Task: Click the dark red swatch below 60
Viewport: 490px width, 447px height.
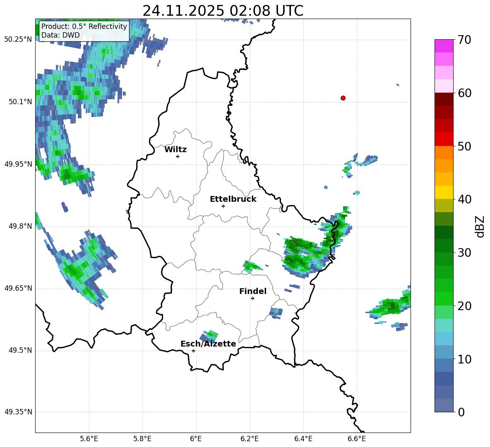Action: [444, 99]
